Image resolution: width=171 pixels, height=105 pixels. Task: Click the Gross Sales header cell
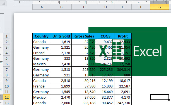(x=84, y=36)
